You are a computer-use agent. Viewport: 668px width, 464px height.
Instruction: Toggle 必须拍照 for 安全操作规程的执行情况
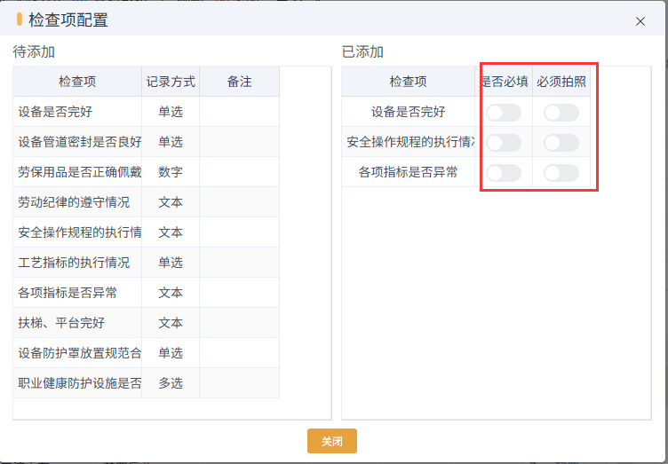coord(561,143)
